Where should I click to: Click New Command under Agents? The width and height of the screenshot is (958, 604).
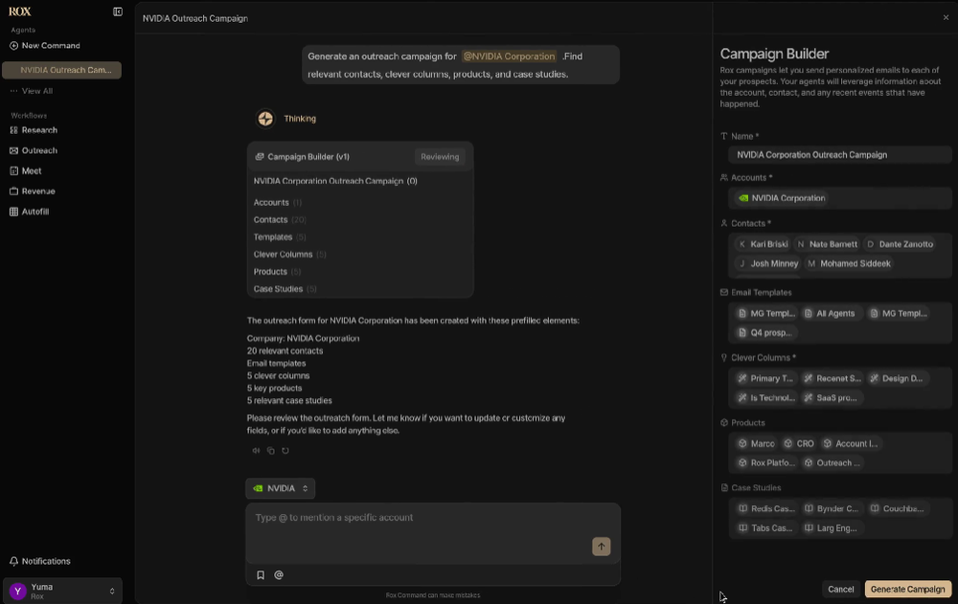(x=48, y=45)
